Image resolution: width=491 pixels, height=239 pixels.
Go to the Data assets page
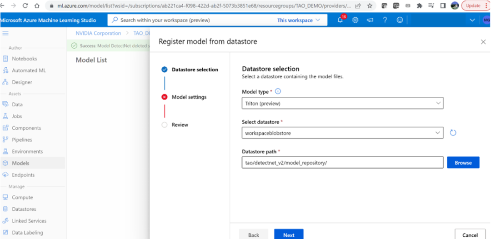17,105
